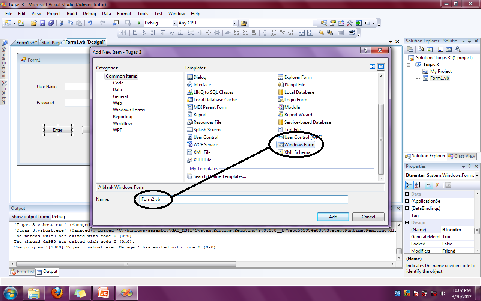
Task: Open the Toolbox wrench icon in the toolbar
Action: click(x=350, y=23)
